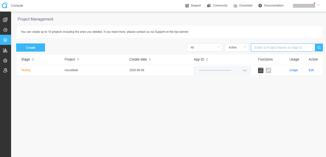Click the masked App ID field
326x157 pixels.
[x=222, y=70]
